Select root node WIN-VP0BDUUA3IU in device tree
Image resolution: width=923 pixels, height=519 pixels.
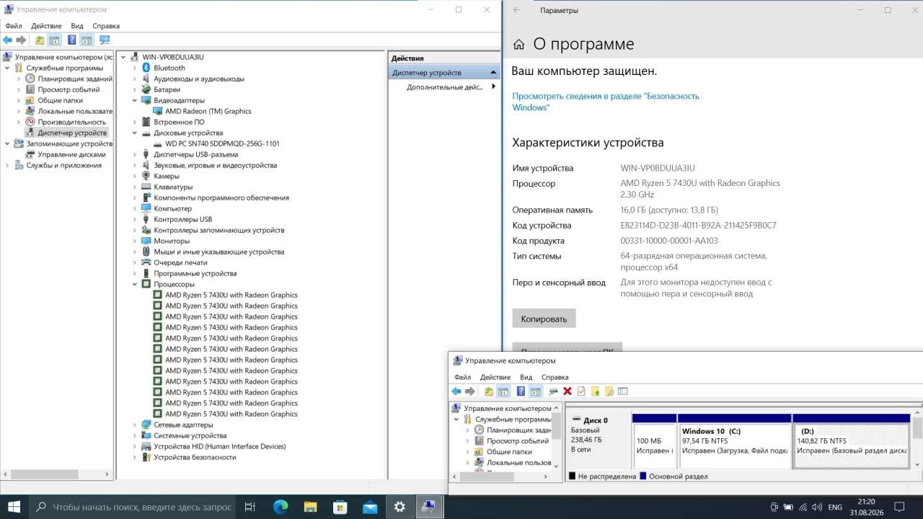pos(173,57)
